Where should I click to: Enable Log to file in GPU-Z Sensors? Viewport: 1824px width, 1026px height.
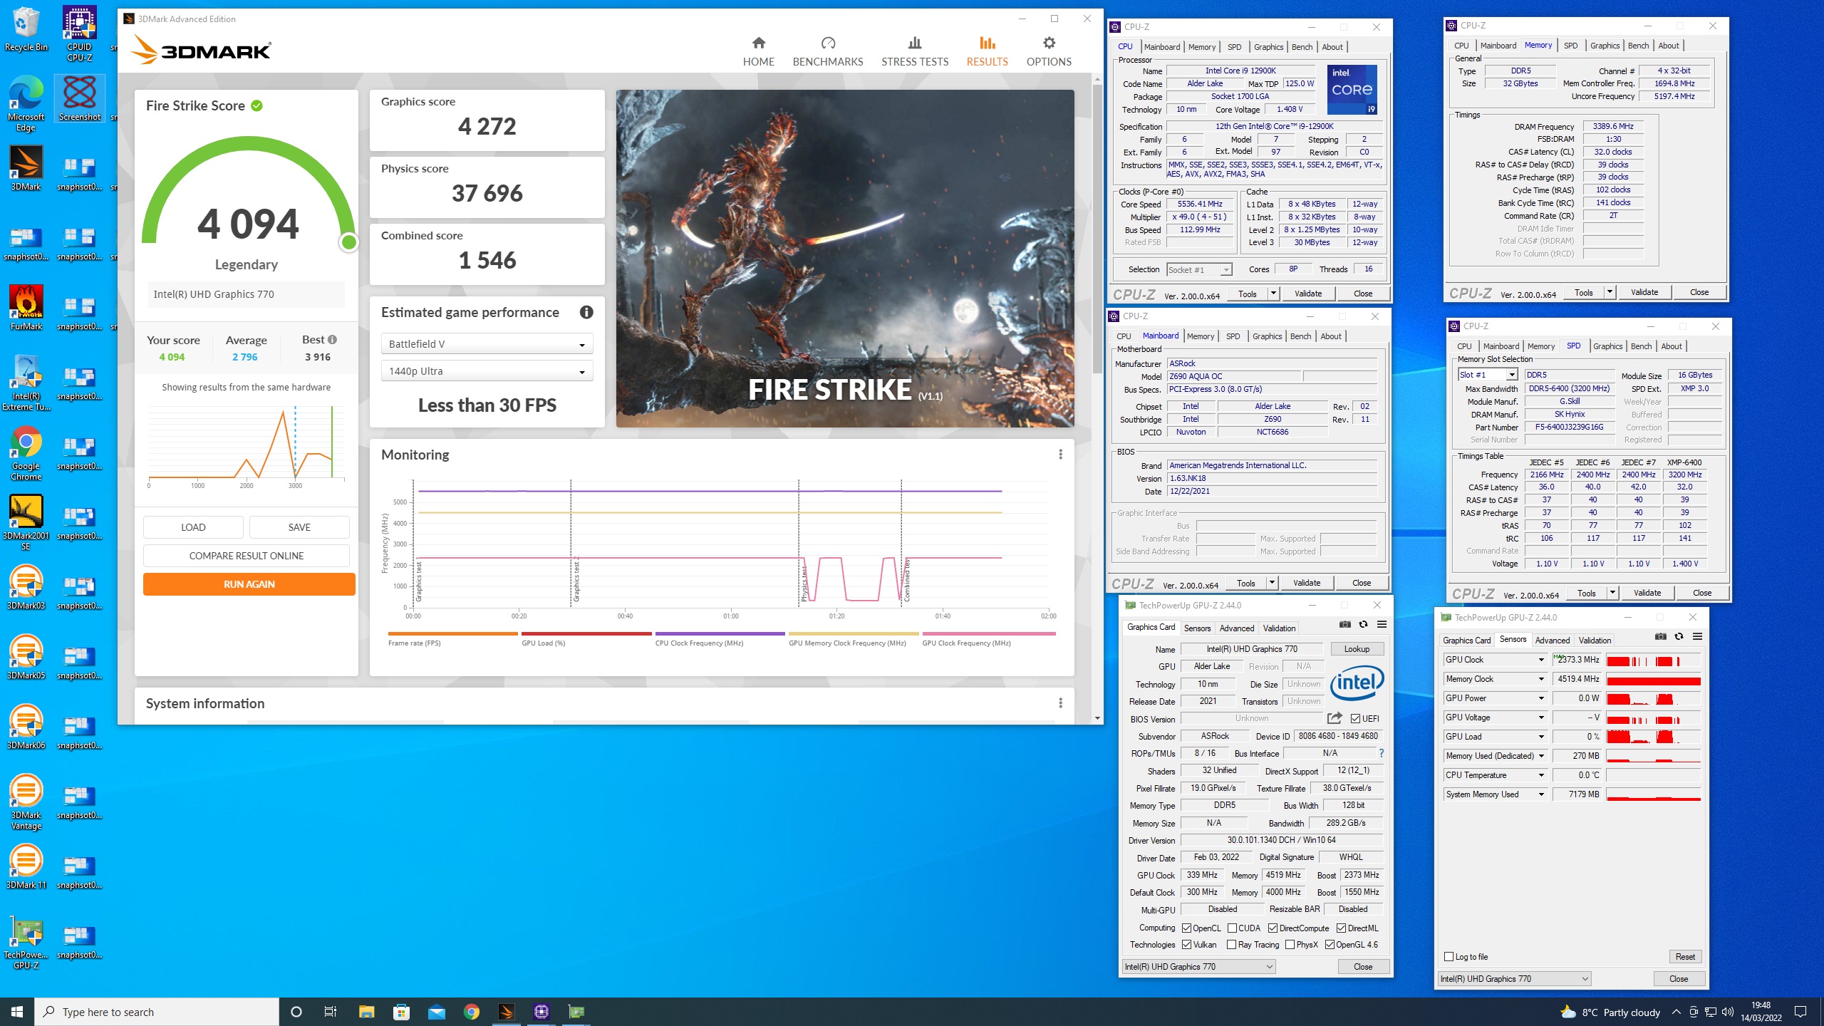click(x=1449, y=957)
